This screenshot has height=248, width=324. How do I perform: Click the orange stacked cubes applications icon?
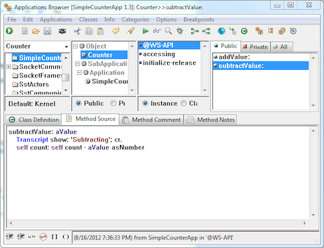[x=259, y=31]
